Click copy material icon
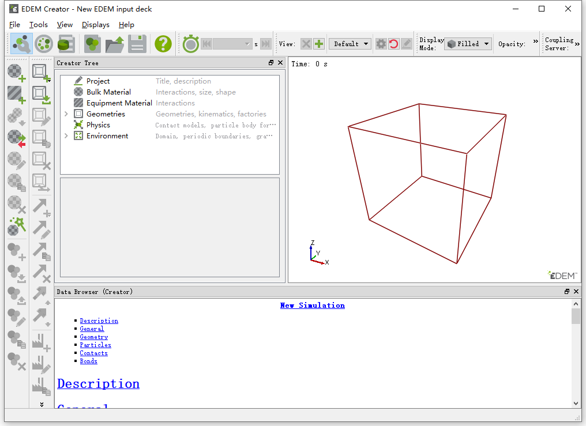Viewport: 586px width, 426px height. pos(17,183)
